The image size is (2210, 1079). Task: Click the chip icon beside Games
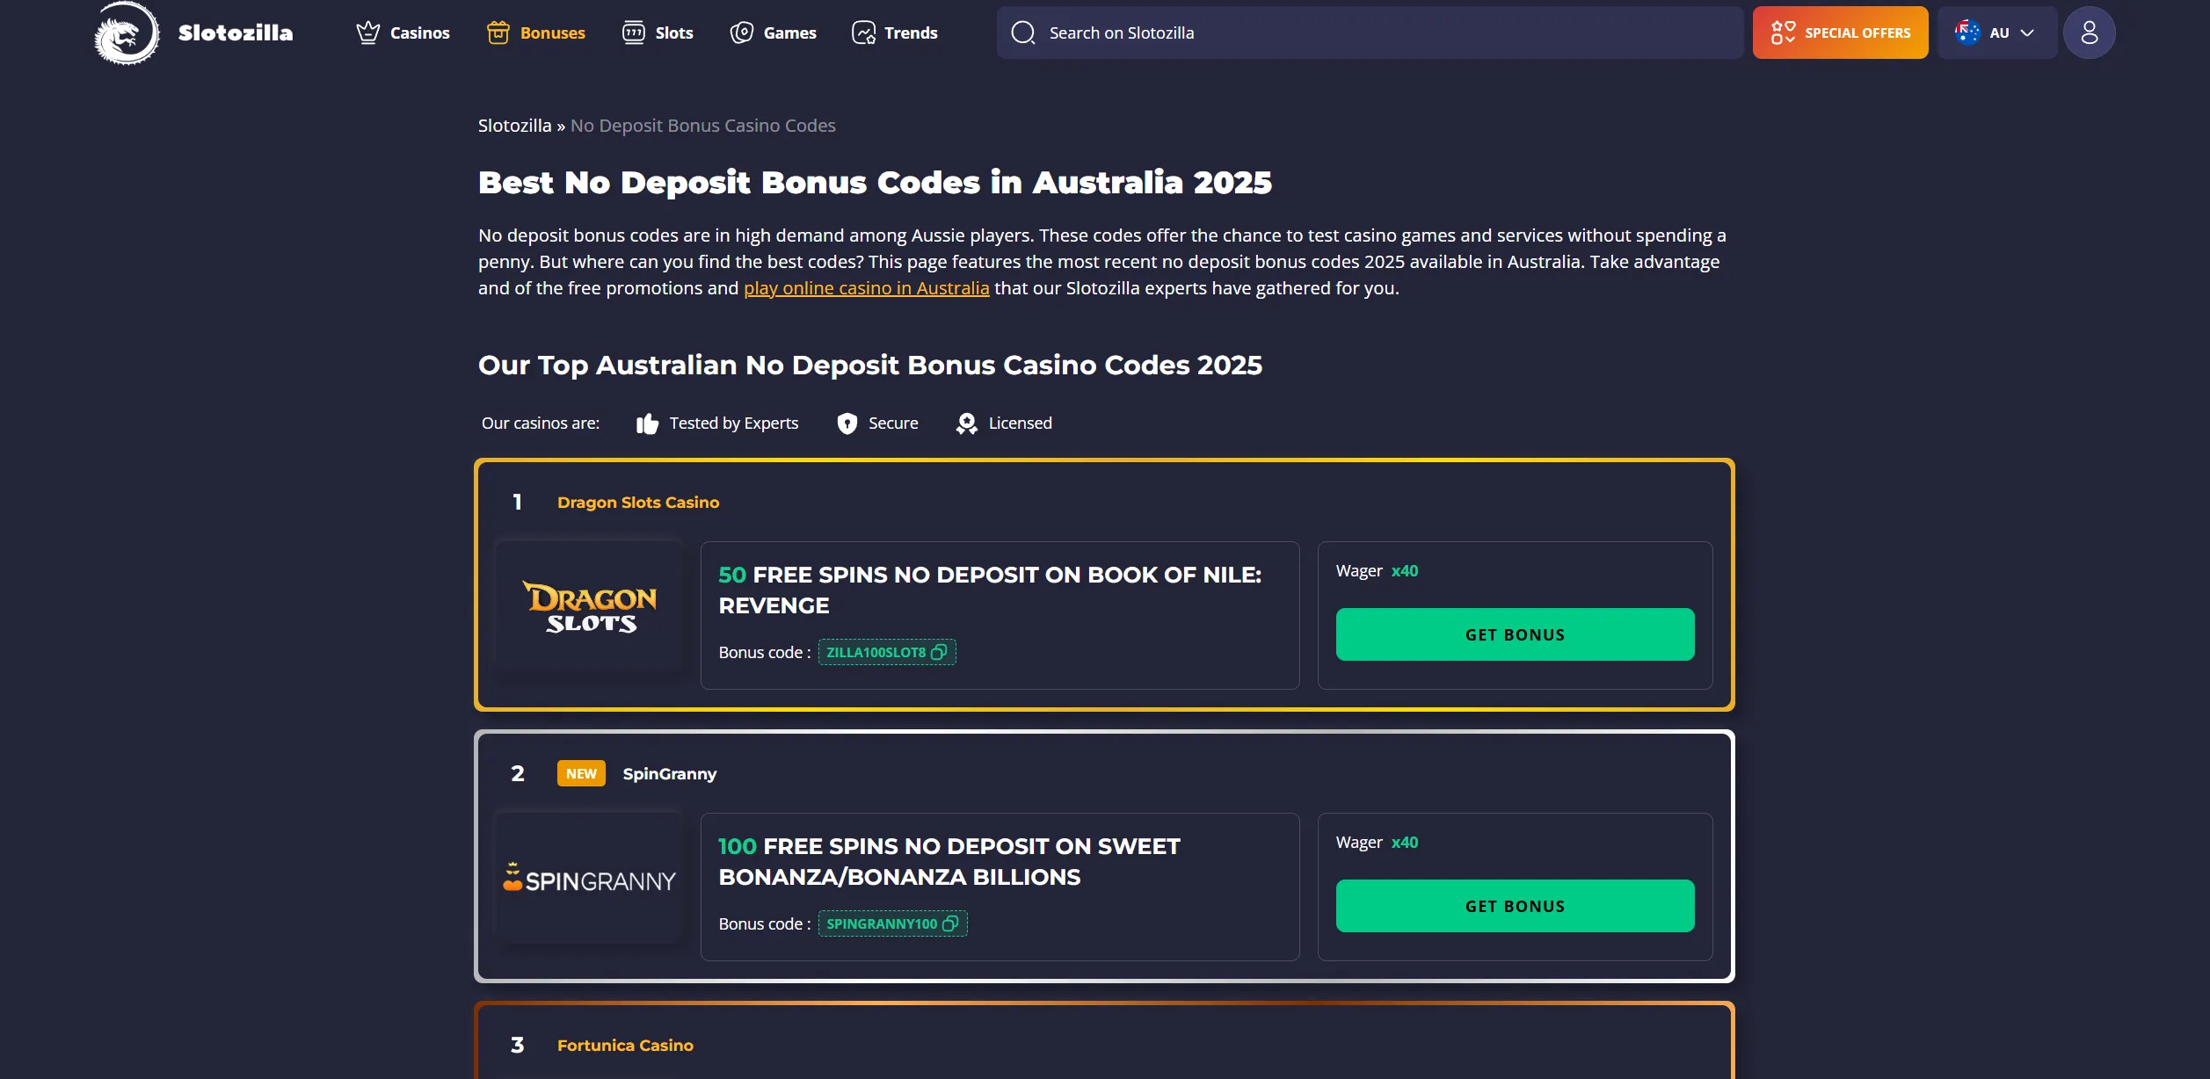pyautogui.click(x=742, y=33)
